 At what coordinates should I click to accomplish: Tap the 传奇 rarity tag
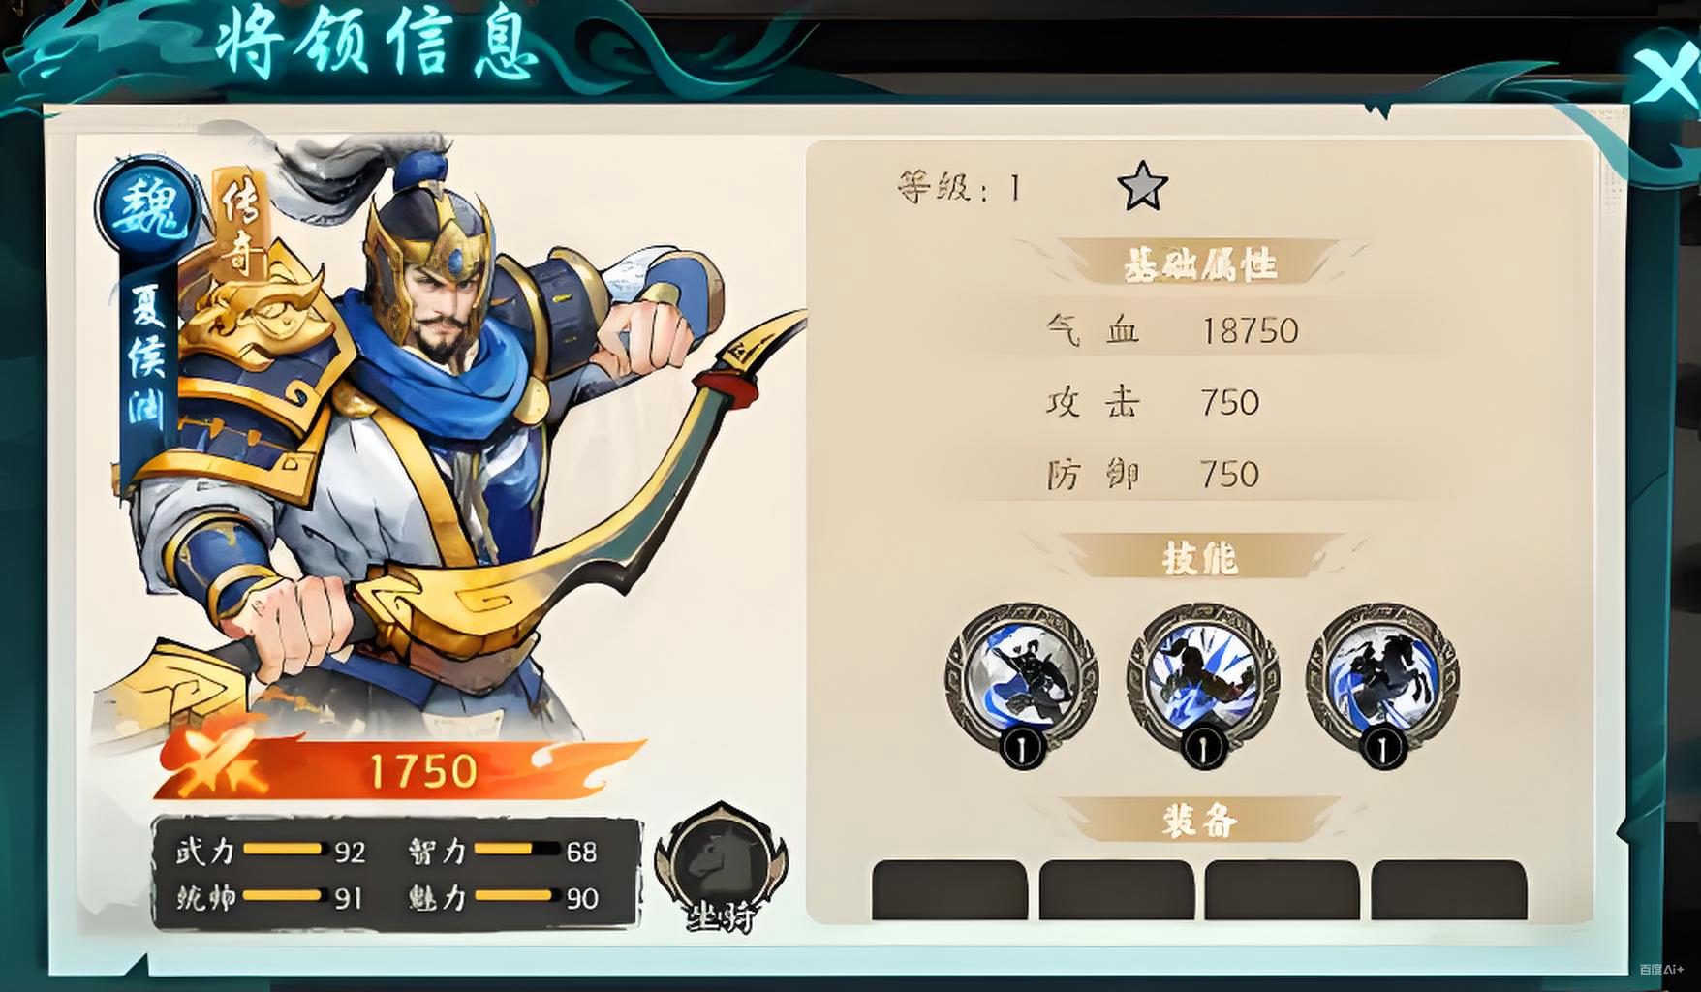pyautogui.click(x=237, y=225)
